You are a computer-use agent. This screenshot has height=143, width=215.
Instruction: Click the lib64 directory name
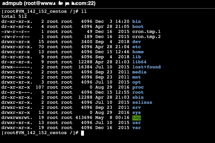point(139,62)
